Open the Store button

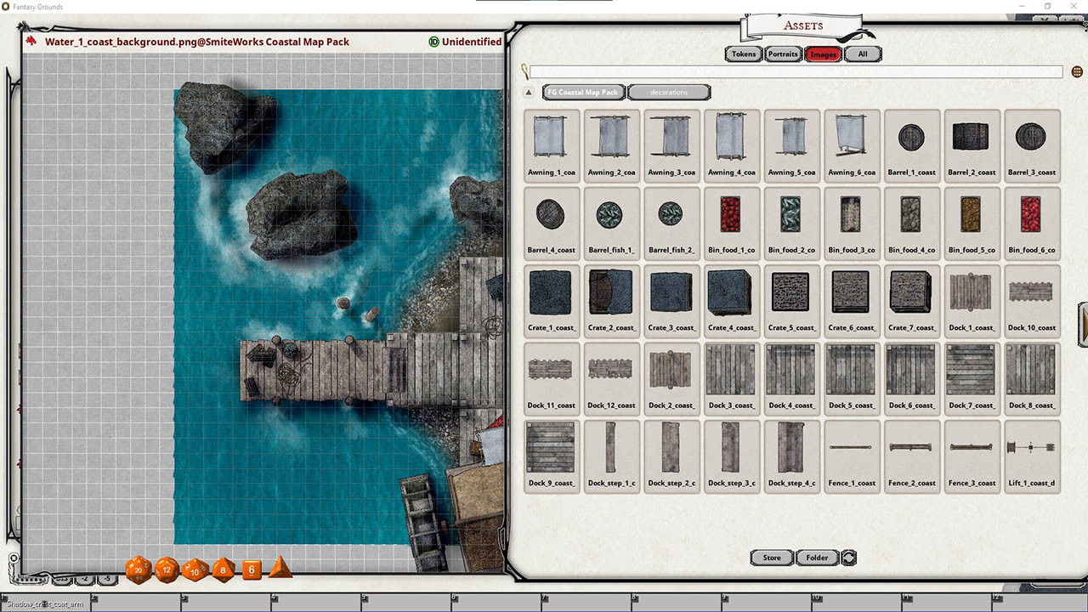pyautogui.click(x=772, y=558)
